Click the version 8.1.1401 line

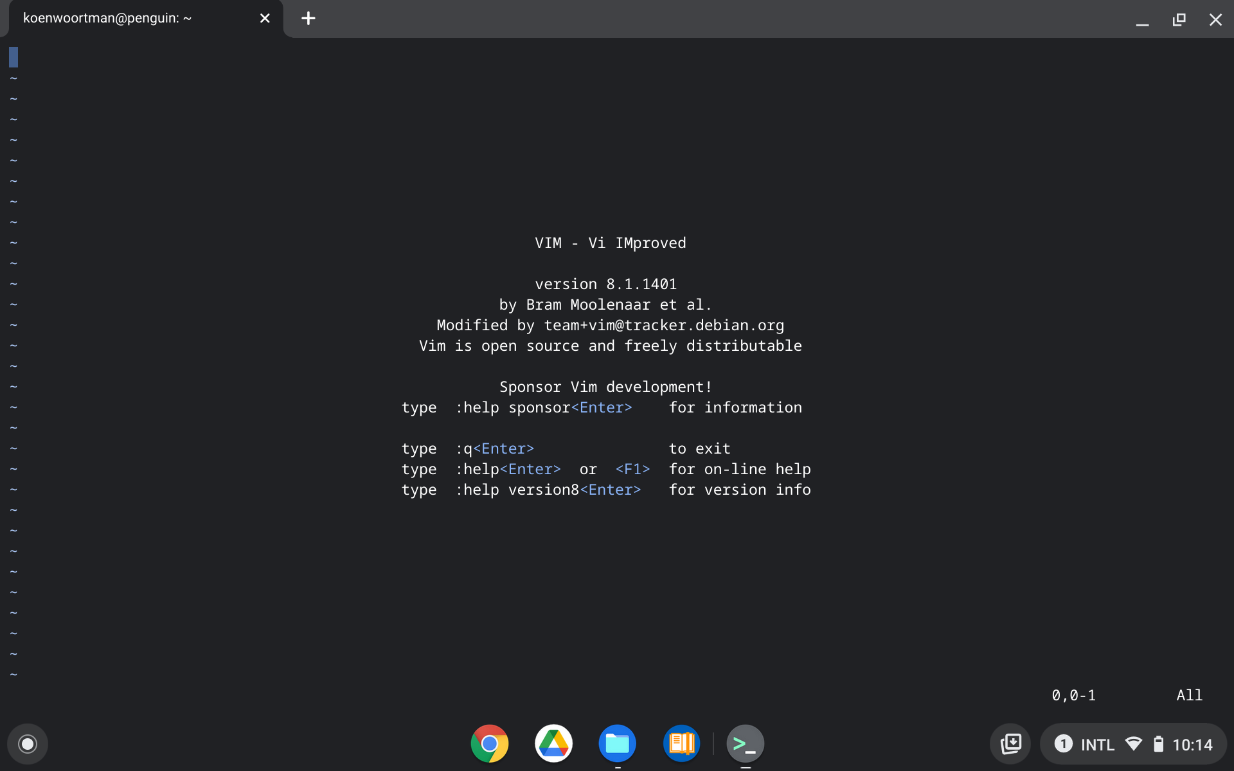pyautogui.click(x=605, y=284)
